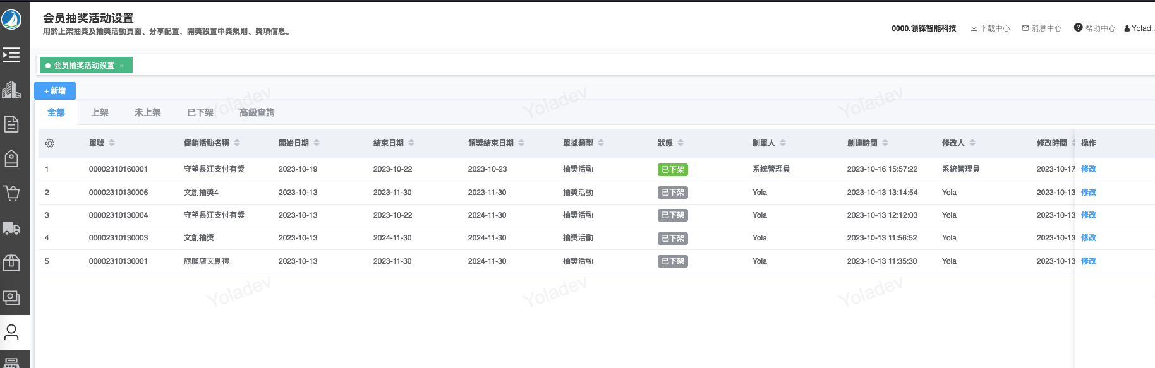
Task: Click 修改 for order 00002310130001
Action: point(1089,261)
